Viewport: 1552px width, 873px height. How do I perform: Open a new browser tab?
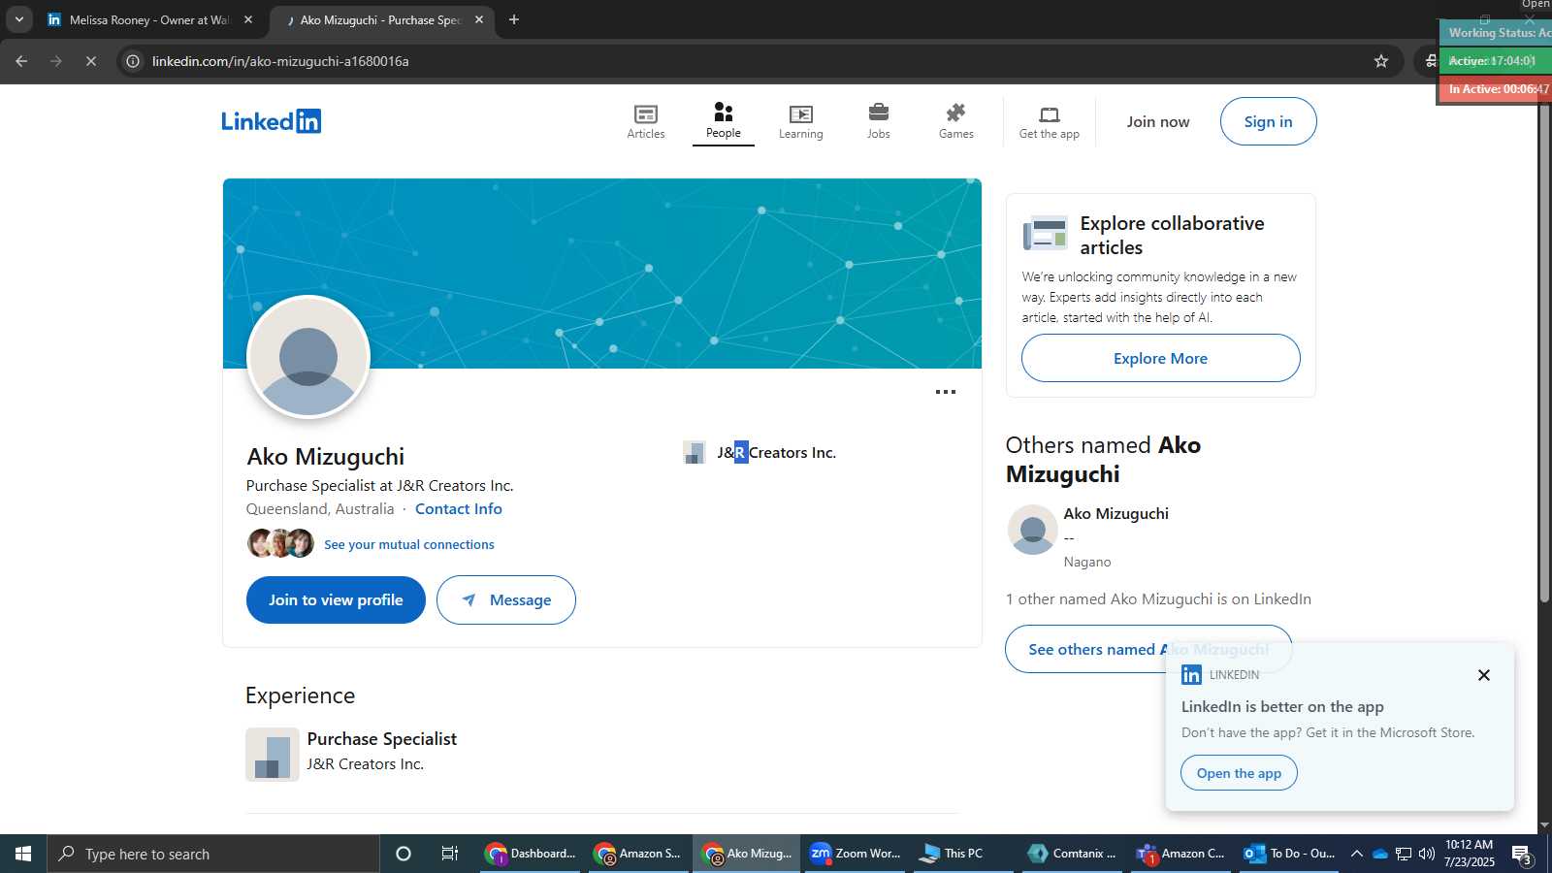(514, 19)
